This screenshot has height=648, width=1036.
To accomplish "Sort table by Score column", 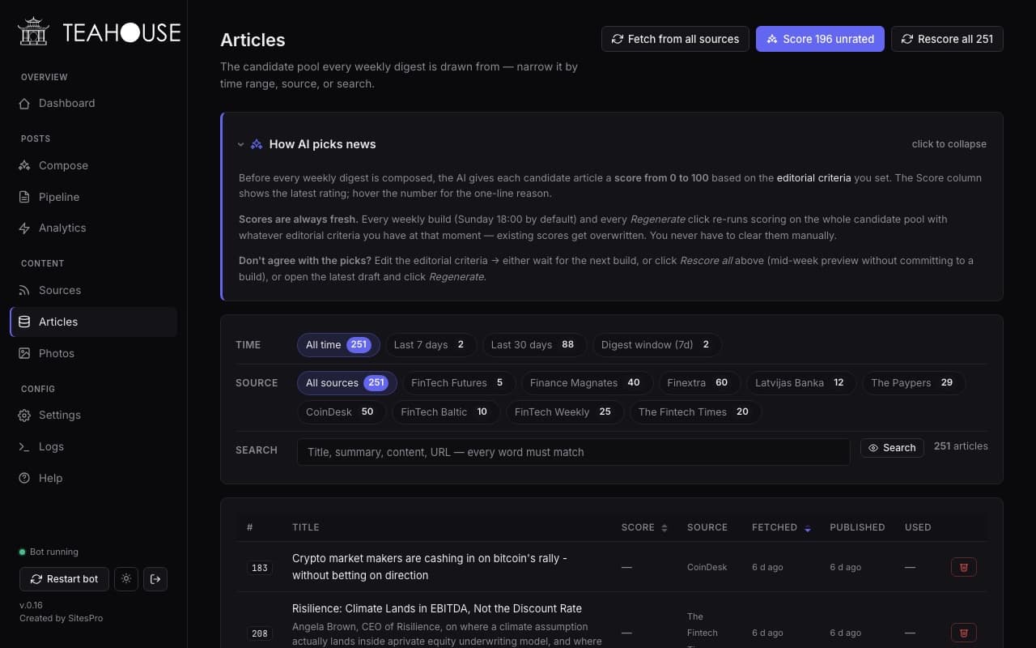I will tap(644, 527).
